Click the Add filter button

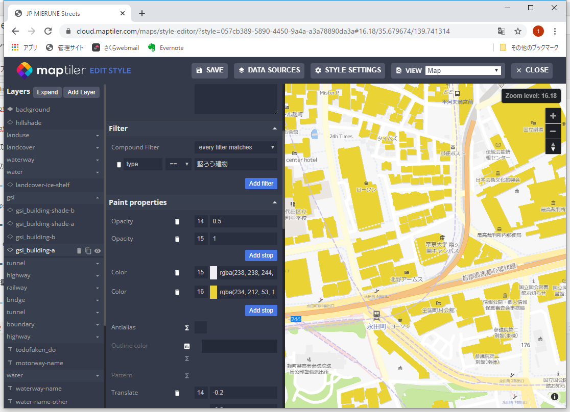click(261, 184)
